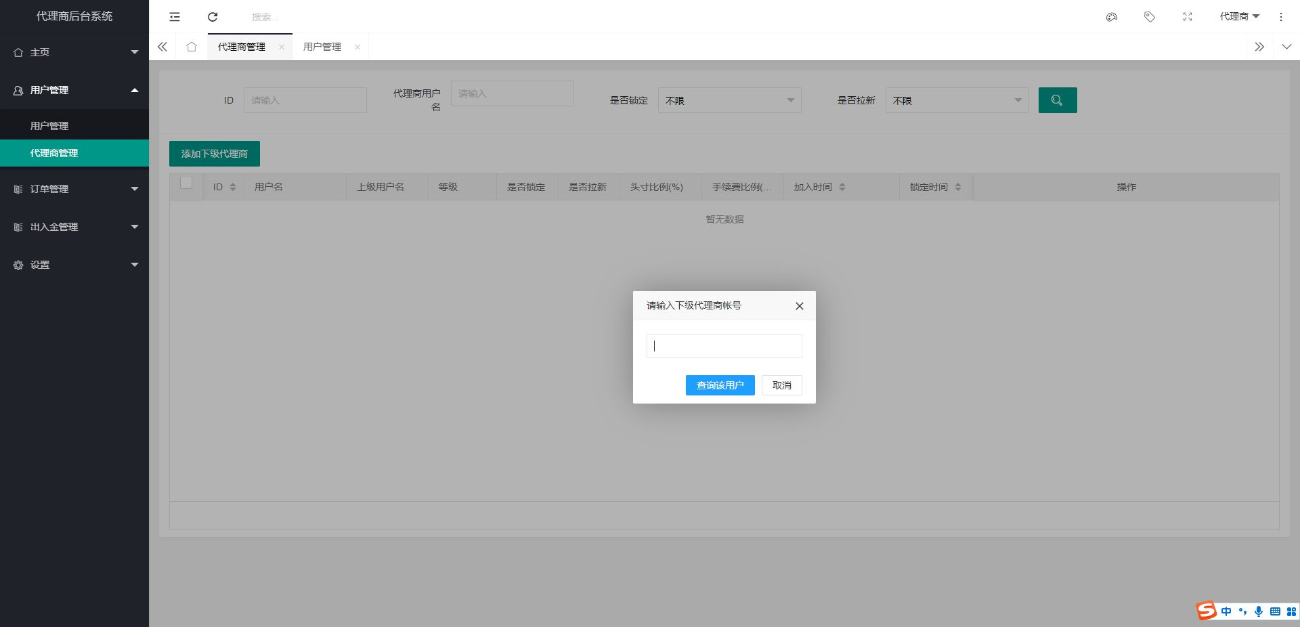Click the sub-agent account input field
The height and width of the screenshot is (627, 1300).
[x=724, y=346]
